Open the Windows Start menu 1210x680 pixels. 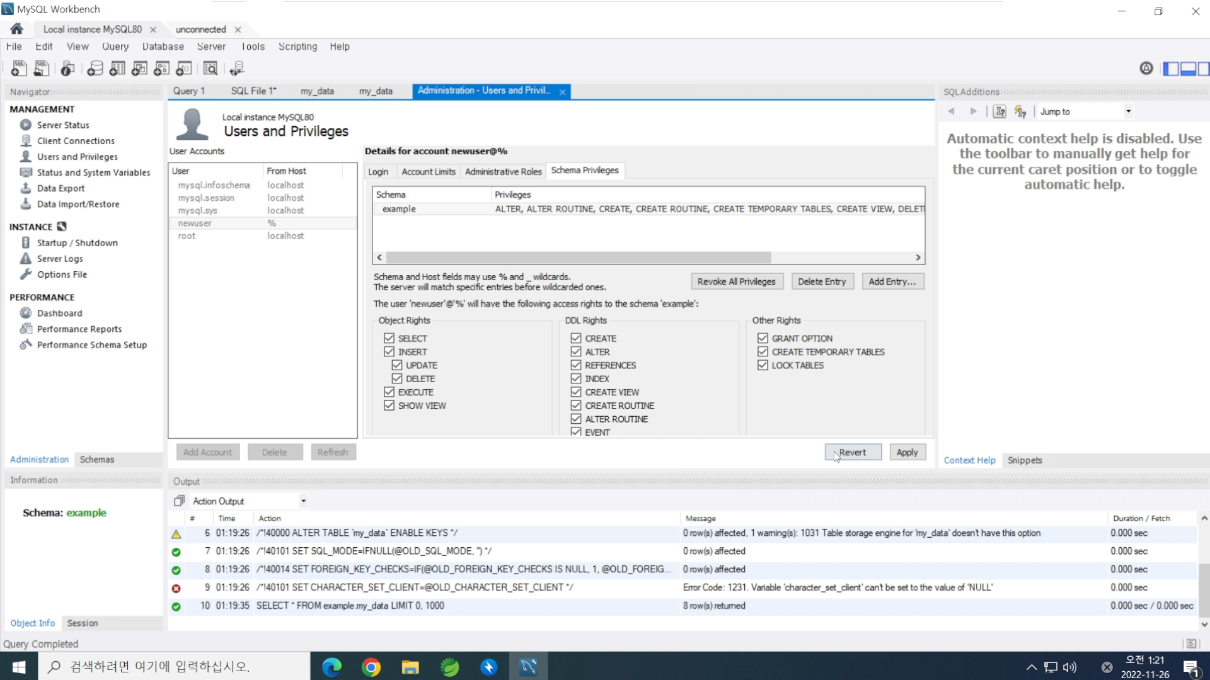19,666
